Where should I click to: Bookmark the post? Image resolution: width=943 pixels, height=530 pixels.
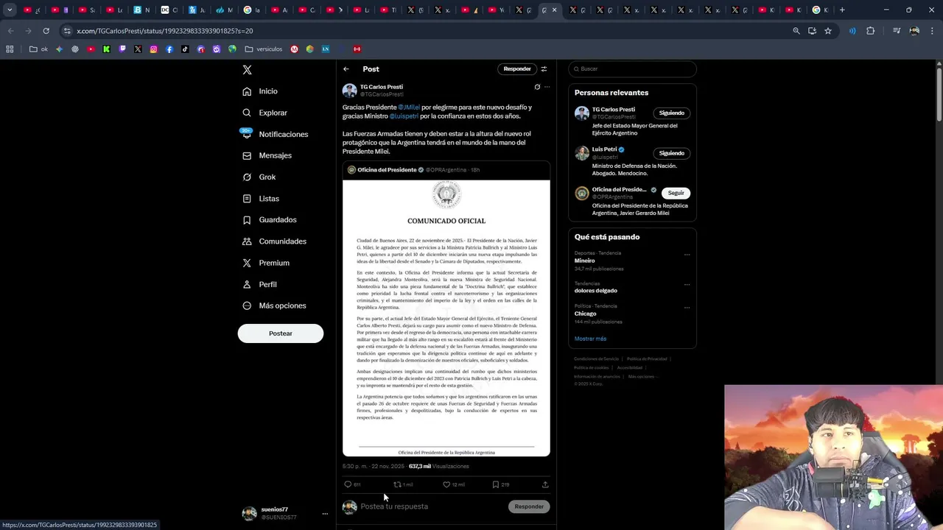point(496,484)
